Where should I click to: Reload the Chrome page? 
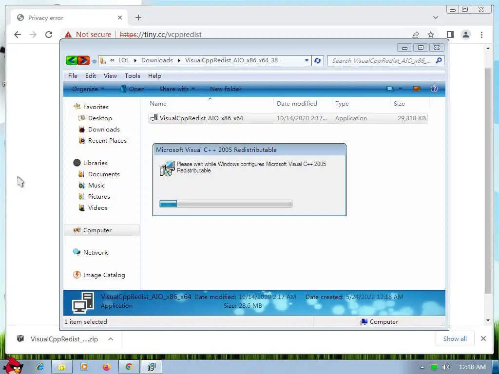point(48,35)
